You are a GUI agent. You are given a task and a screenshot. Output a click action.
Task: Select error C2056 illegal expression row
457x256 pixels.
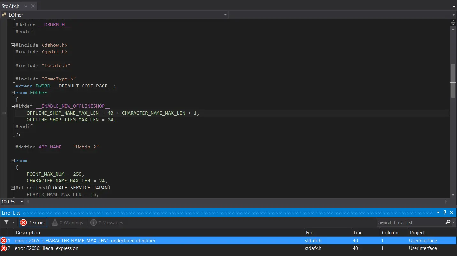tap(228, 248)
